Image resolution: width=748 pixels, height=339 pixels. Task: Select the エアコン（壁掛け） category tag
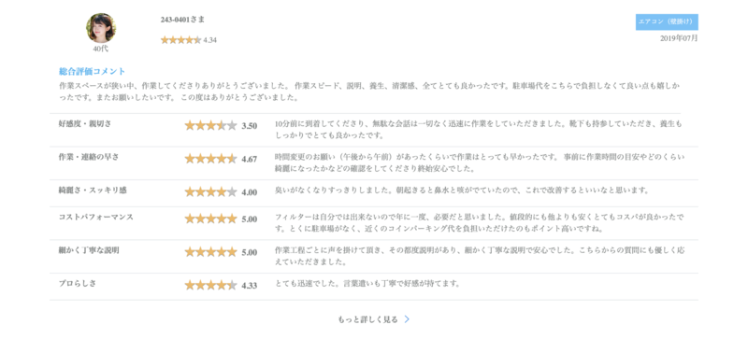(x=667, y=21)
